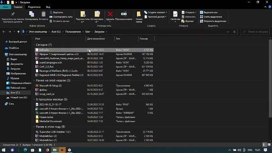Image resolution: width=272 pixels, height=153 pixels.
Task: Select Документы in the sidebar
Action: coord(15,64)
